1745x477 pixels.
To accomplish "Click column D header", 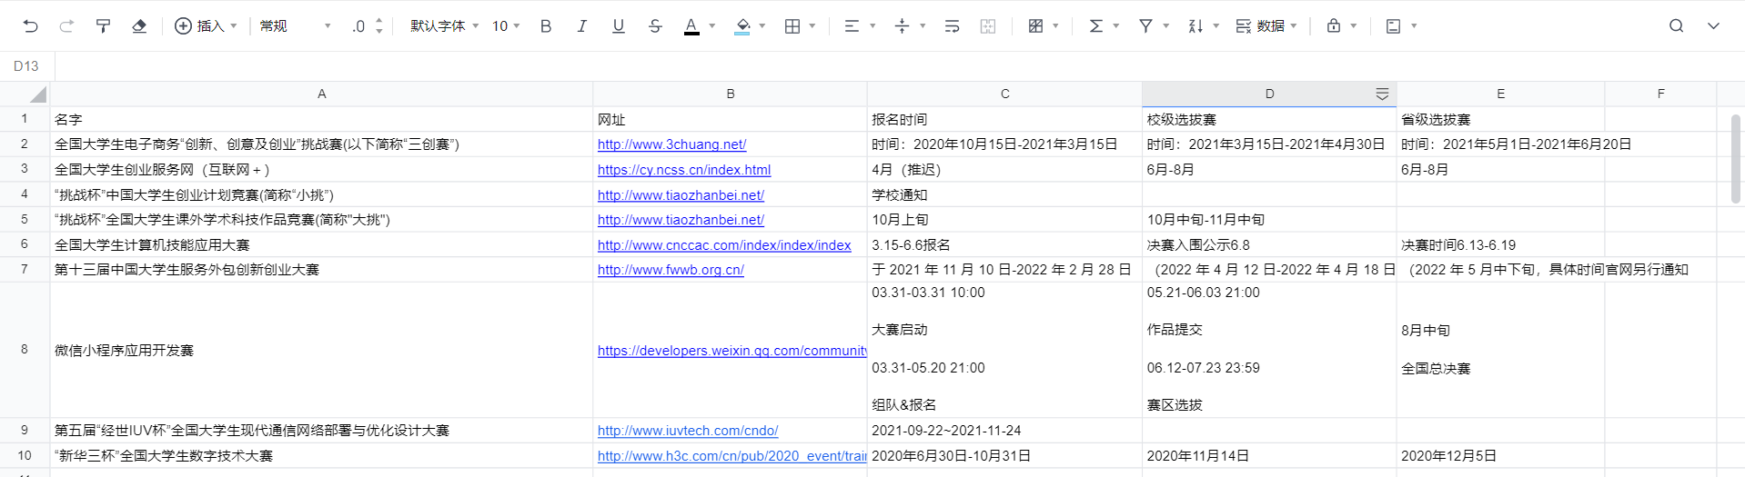I will 1268,94.
